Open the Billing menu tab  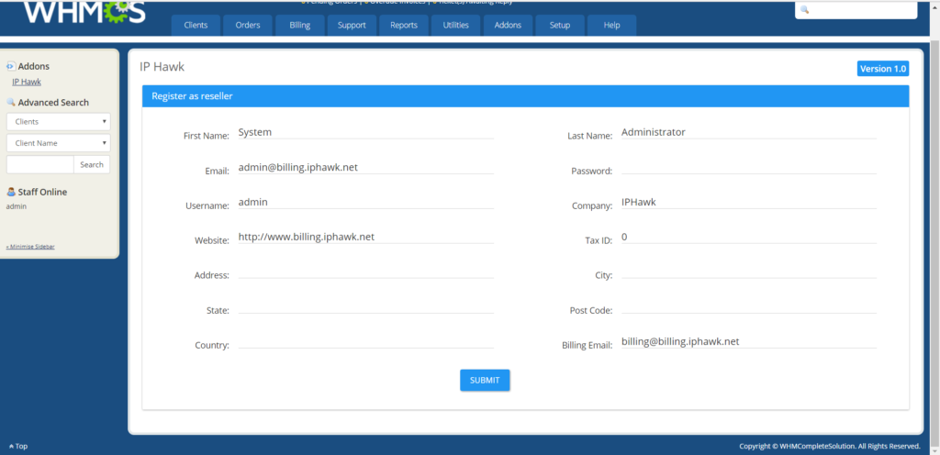[x=300, y=25]
